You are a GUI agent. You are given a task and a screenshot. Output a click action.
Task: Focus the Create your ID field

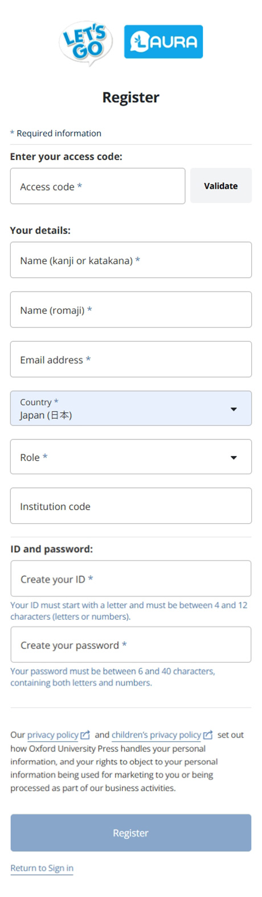[131, 579]
